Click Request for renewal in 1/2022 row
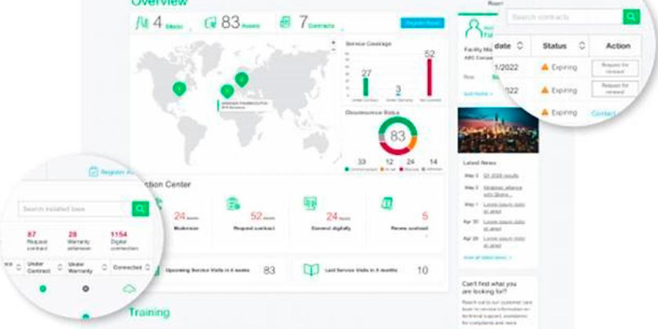Image resolution: width=658 pixels, height=329 pixels. click(x=615, y=67)
